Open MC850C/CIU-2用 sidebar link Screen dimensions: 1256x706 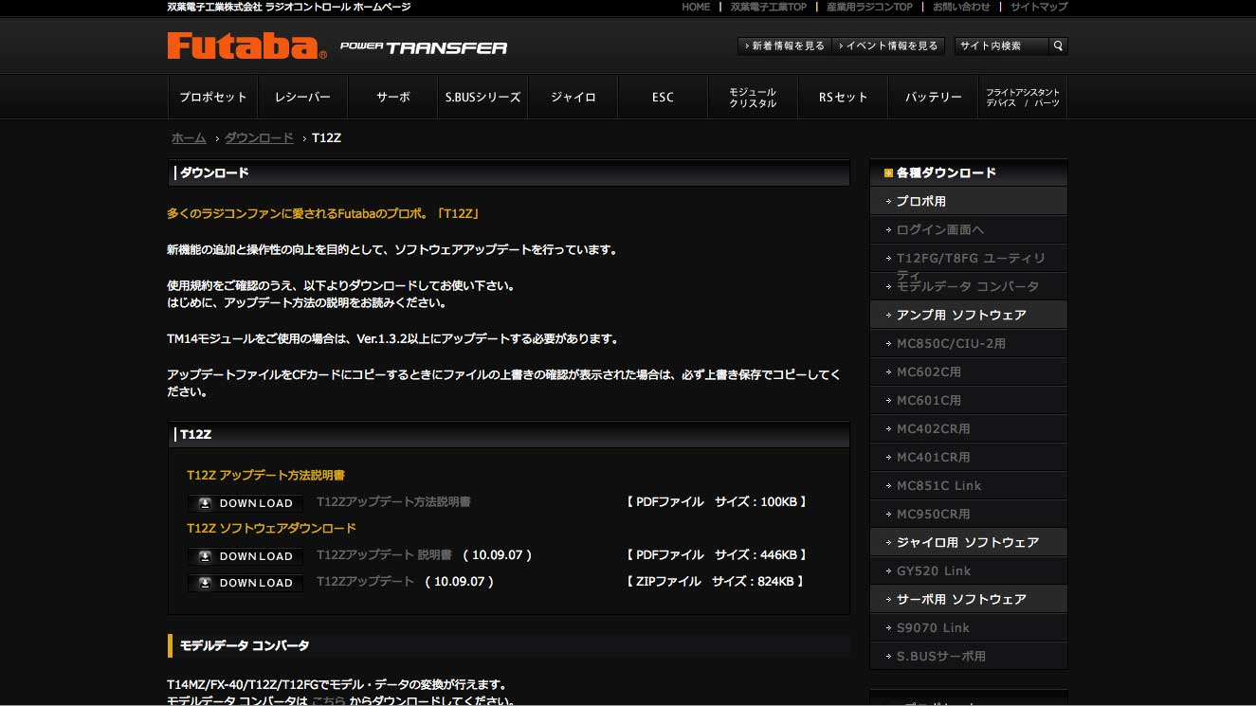point(968,343)
